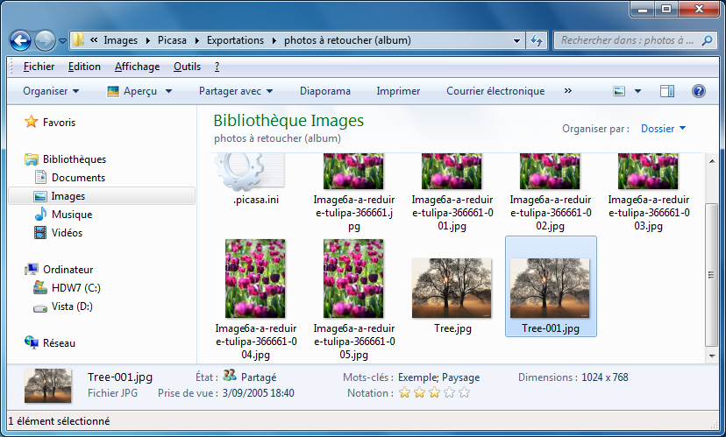Click Tree-001.jpg preview in details pane
Screen dimensions: 726x437
click(x=47, y=385)
